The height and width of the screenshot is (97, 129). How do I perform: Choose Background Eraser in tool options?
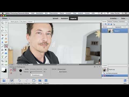click(14, 70)
